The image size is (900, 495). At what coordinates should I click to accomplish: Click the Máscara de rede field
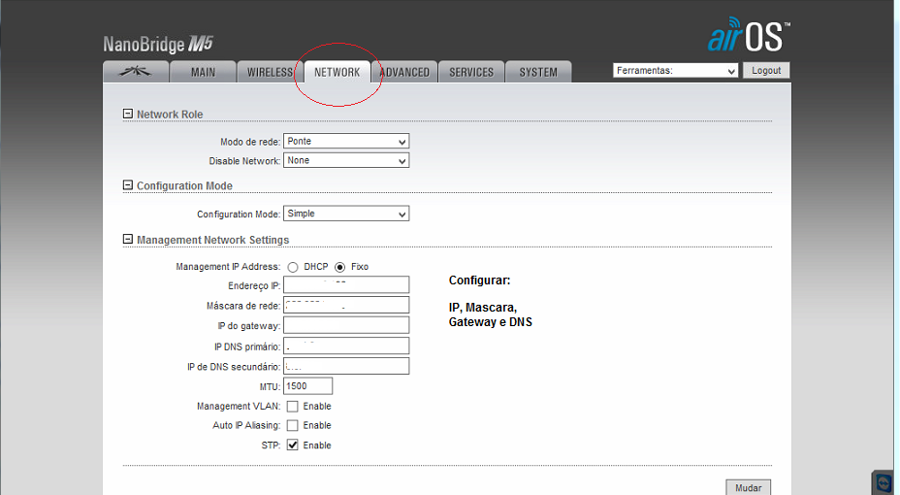tap(346, 305)
